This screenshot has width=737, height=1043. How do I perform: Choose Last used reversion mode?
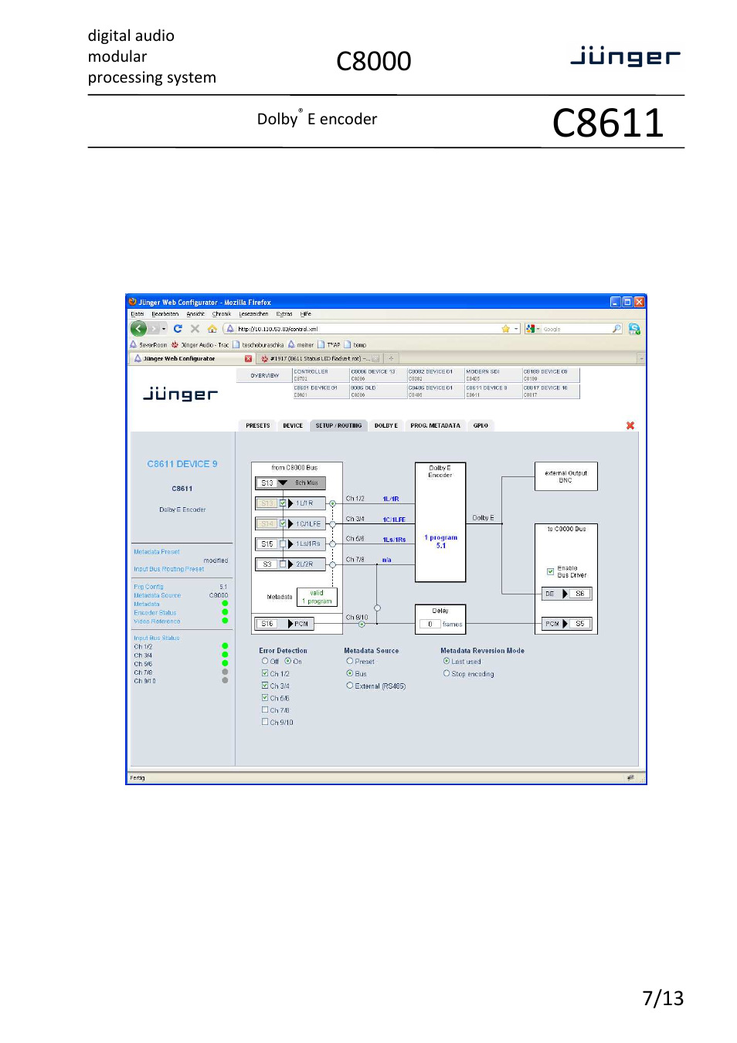447,661
